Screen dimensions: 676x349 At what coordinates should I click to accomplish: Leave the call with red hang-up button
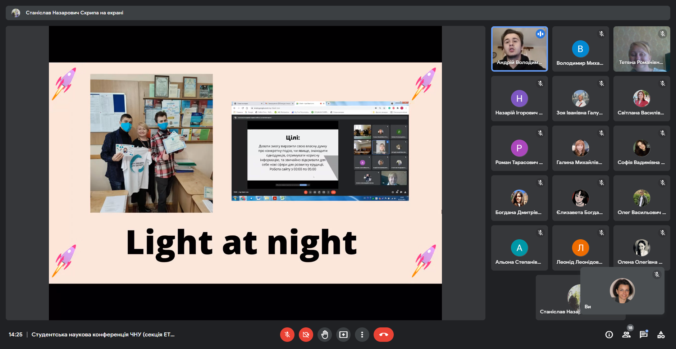point(383,335)
